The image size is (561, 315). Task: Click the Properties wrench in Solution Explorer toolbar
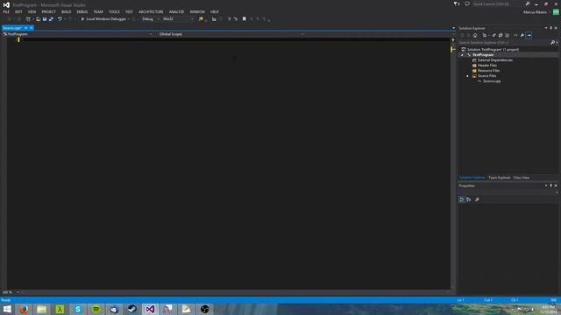tap(522, 35)
